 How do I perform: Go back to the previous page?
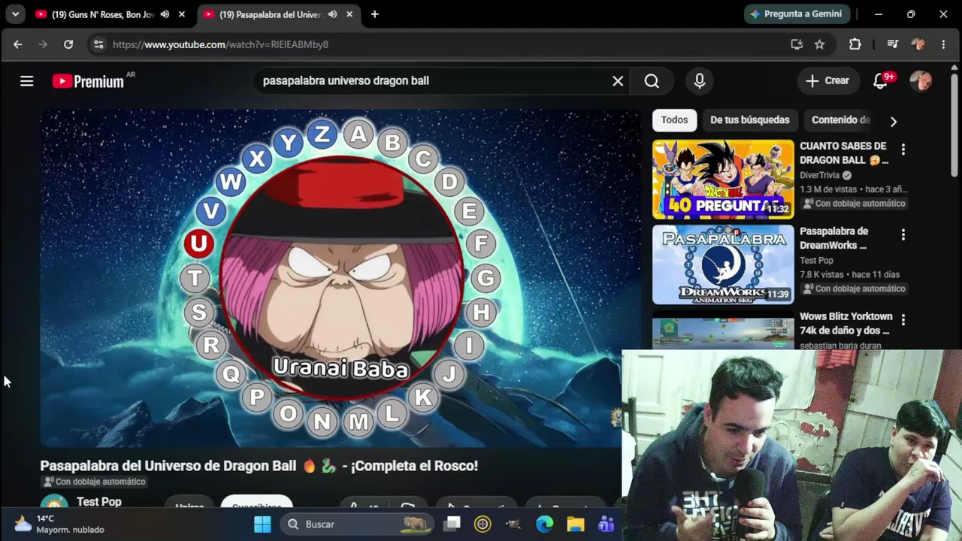click(18, 44)
